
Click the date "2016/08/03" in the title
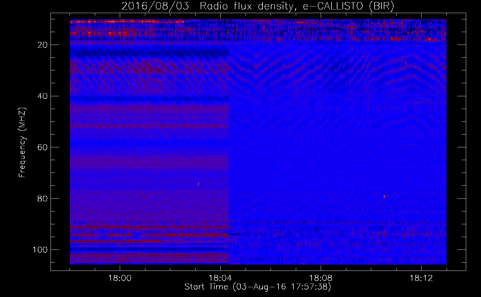pyautogui.click(x=155, y=6)
